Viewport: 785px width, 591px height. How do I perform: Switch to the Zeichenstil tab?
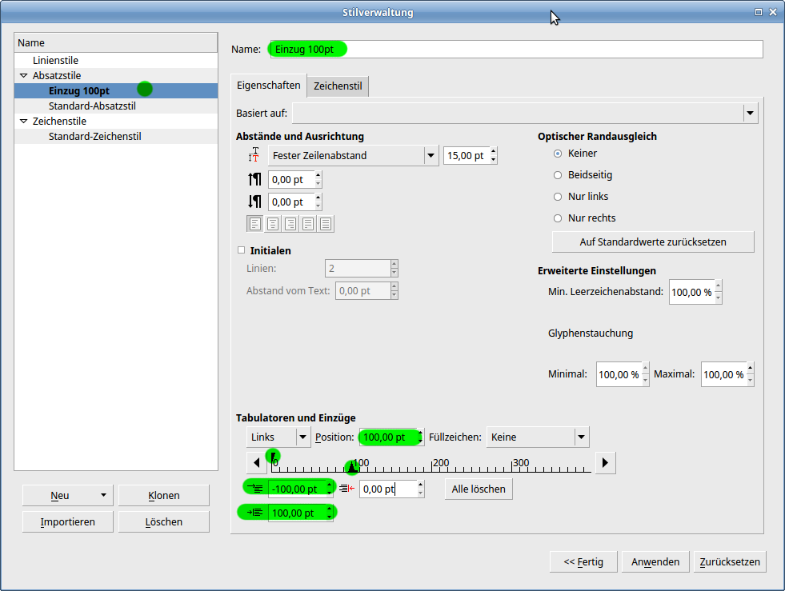338,86
